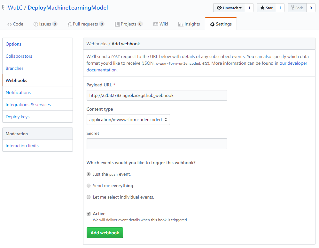Click the Wiki book icon
The image size is (319, 248).
click(156, 24)
